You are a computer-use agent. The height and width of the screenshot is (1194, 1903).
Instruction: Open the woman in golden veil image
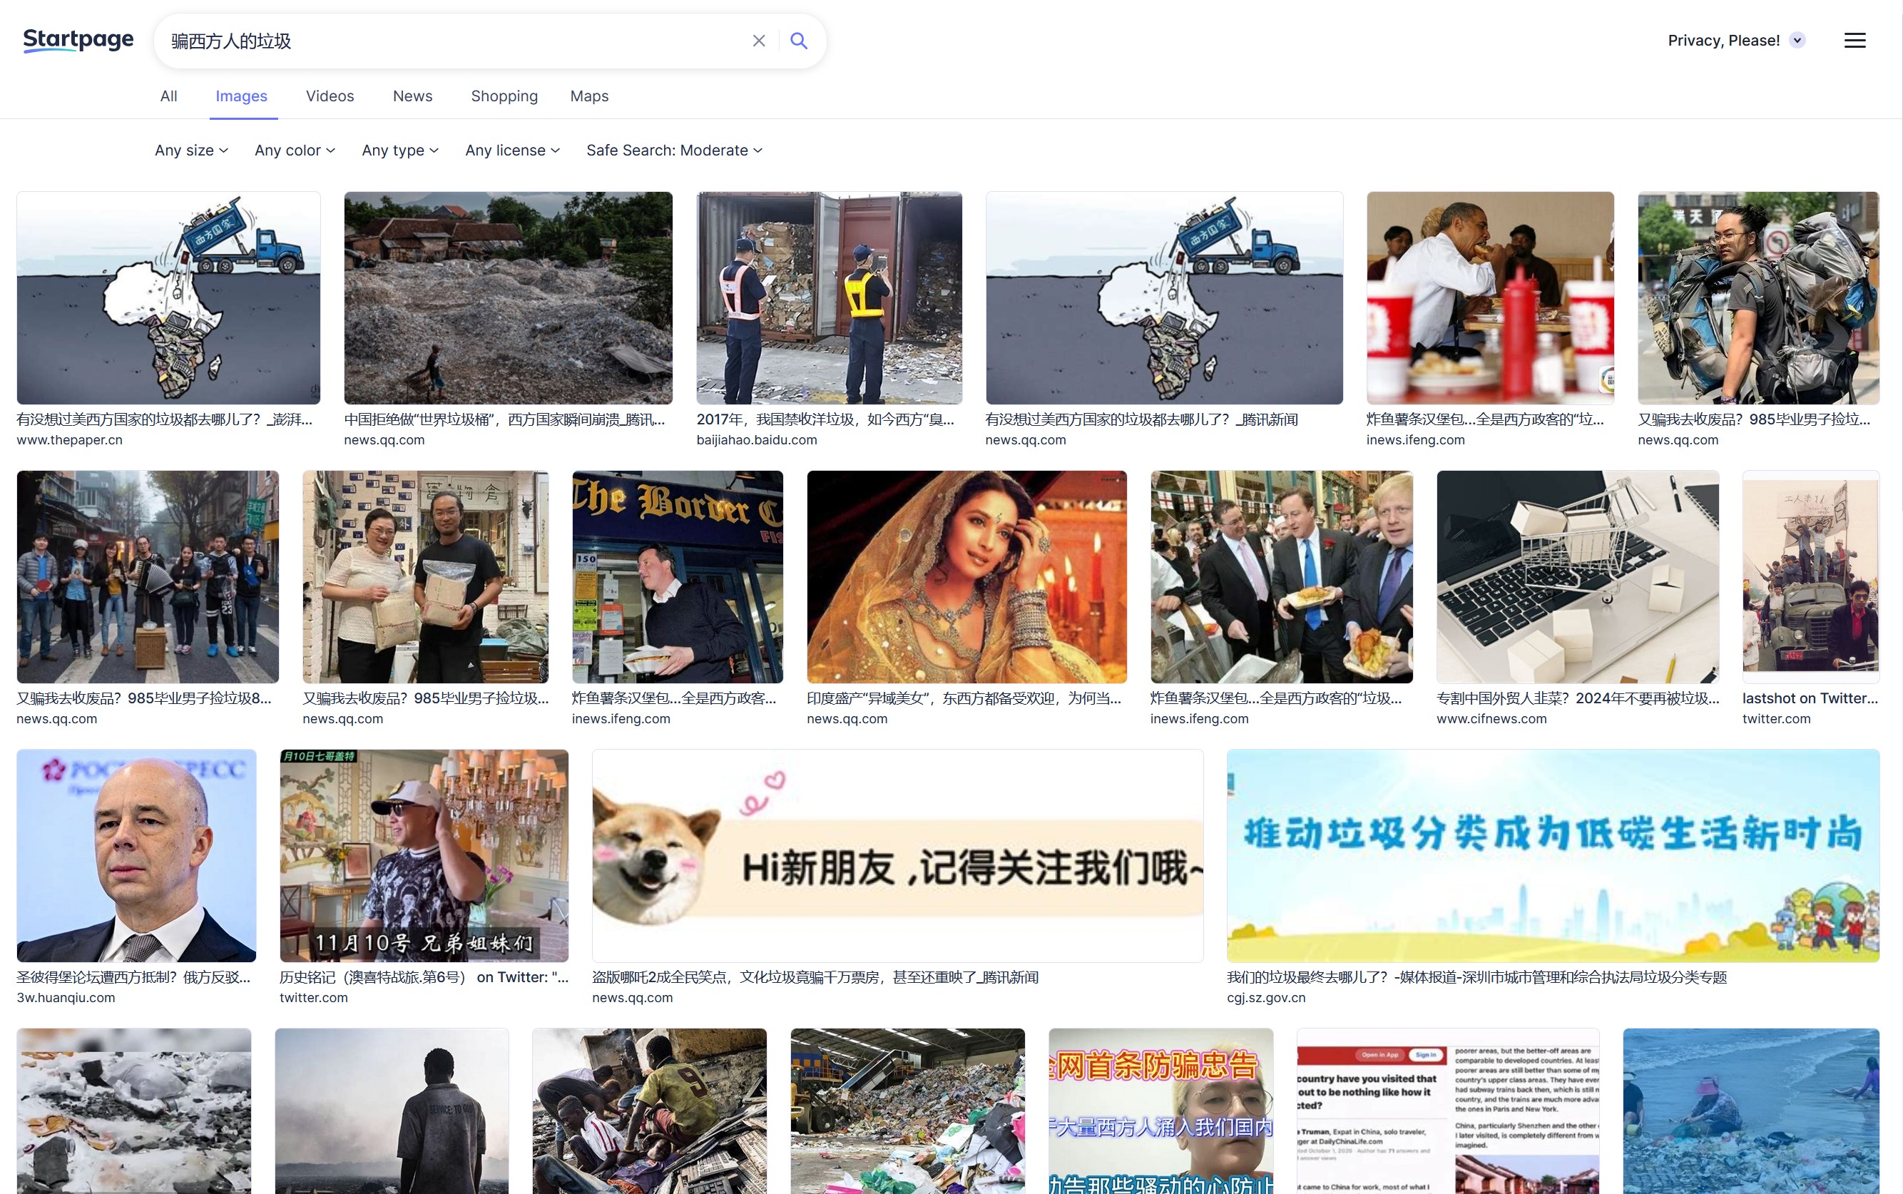[966, 576]
